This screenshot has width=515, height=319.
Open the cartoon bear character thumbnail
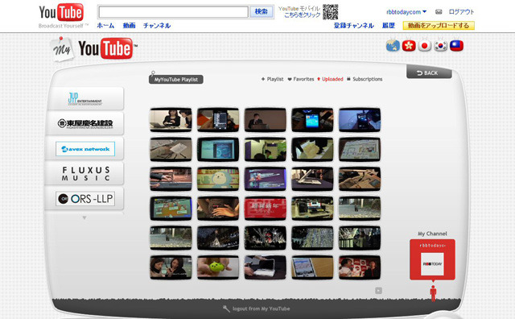point(218,179)
